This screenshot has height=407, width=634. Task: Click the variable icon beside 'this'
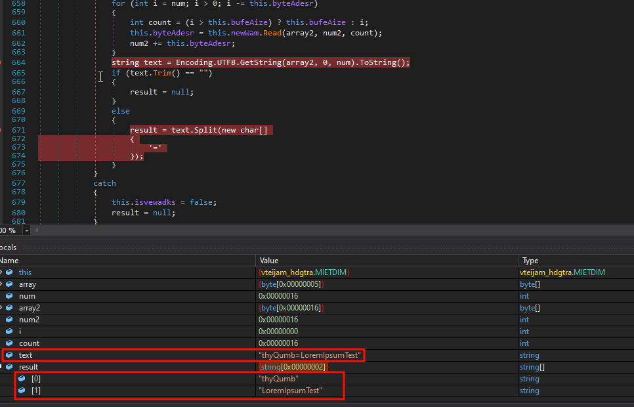pos(9,272)
